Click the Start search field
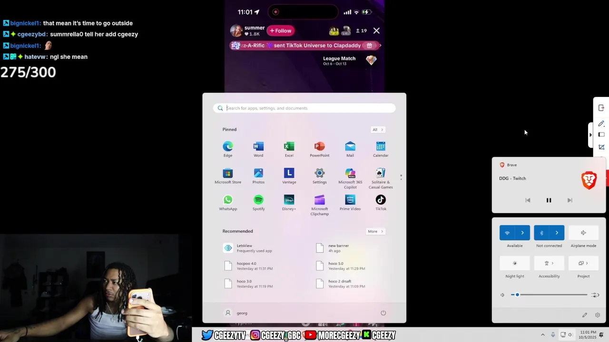The height and width of the screenshot is (342, 609). pyautogui.click(x=304, y=108)
